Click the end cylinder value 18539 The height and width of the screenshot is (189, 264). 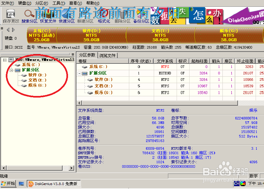click(x=248, y=86)
